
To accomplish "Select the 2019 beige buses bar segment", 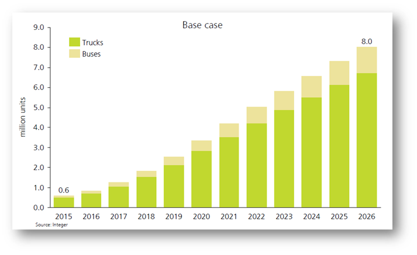I will click(174, 161).
